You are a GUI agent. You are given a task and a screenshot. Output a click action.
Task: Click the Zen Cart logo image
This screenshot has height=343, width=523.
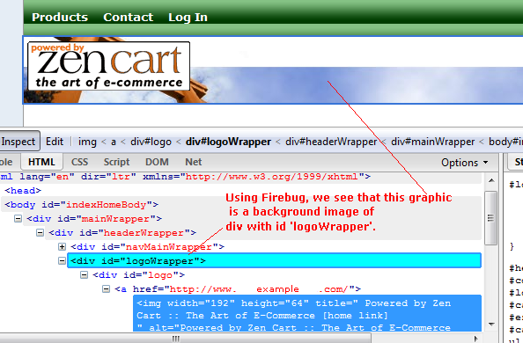click(x=108, y=66)
